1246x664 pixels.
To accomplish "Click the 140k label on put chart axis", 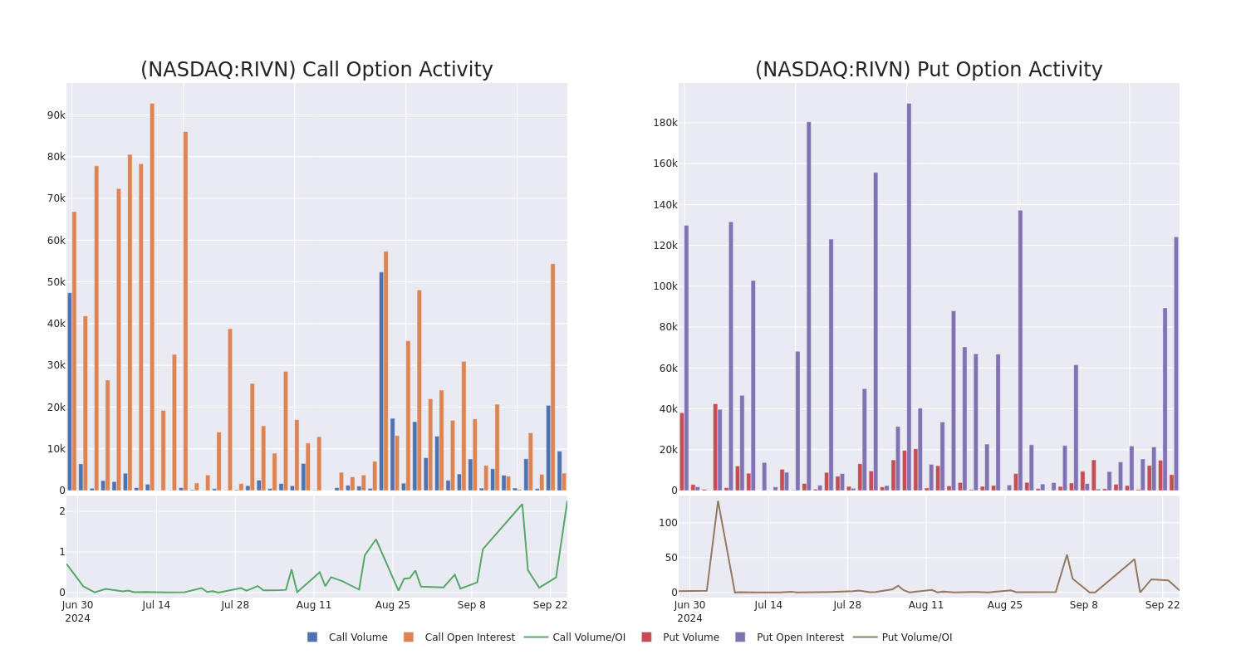I will tap(665, 205).
